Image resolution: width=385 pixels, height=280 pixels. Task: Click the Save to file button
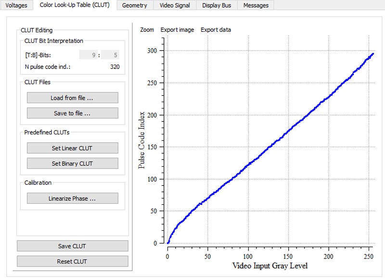[x=73, y=113]
